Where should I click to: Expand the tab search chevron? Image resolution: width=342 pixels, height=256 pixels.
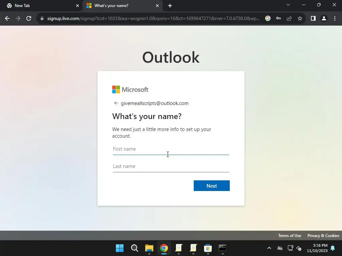[x=288, y=5]
